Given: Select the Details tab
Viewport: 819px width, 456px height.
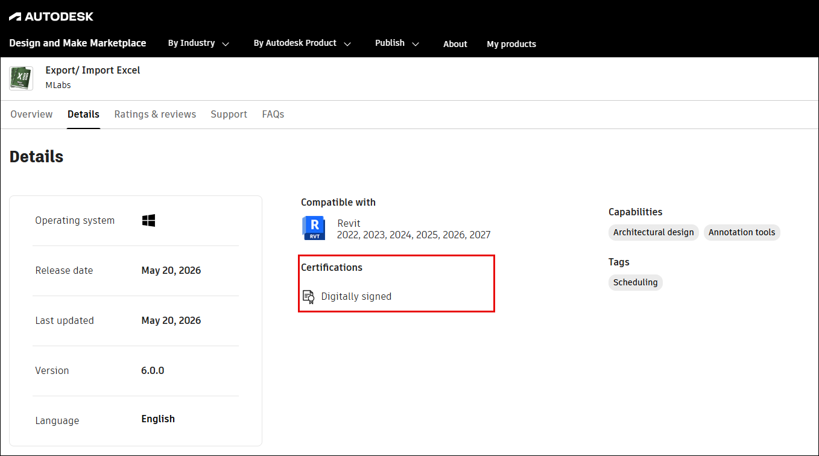Looking at the screenshot, I should tap(83, 115).
